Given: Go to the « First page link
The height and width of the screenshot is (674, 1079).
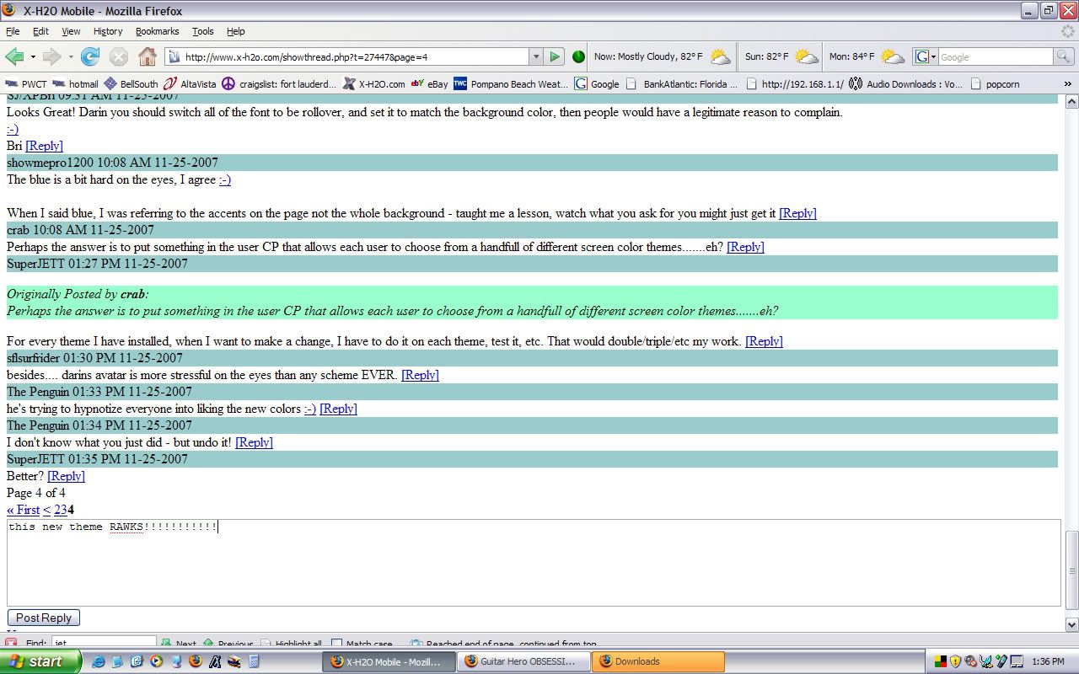Looking at the screenshot, I should (x=23, y=510).
